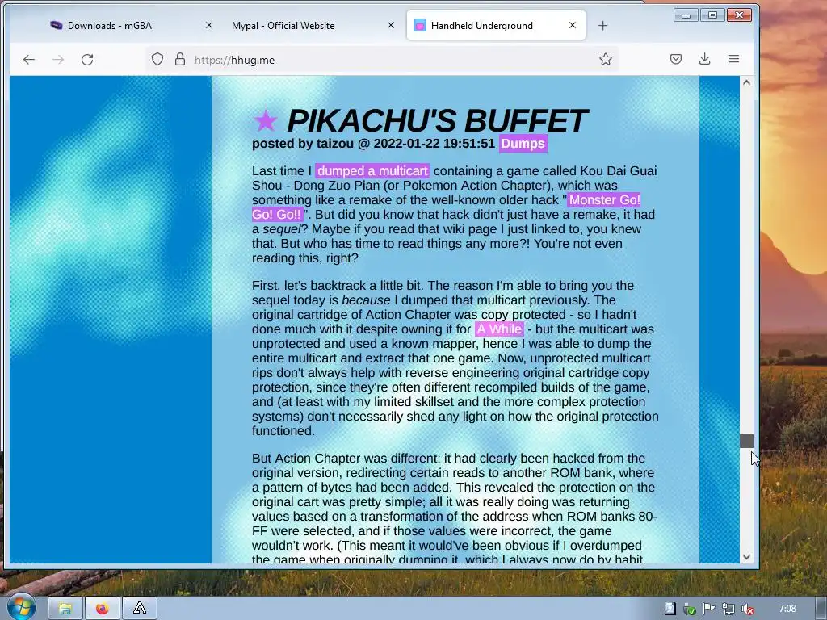Click the forward navigation arrow
This screenshot has width=827, height=620.
tap(58, 60)
